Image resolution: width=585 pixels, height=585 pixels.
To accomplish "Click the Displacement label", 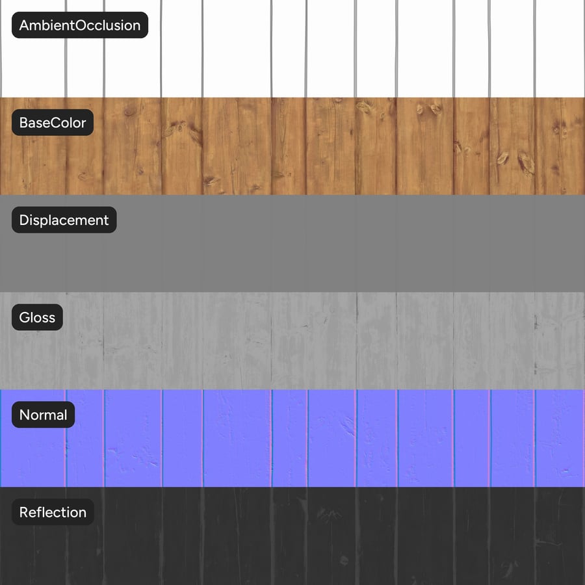I will [x=64, y=220].
